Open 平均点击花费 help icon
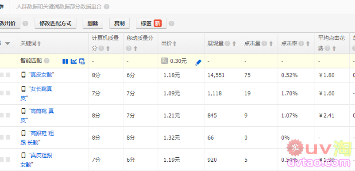The height and width of the screenshot is (171, 355). (328, 48)
